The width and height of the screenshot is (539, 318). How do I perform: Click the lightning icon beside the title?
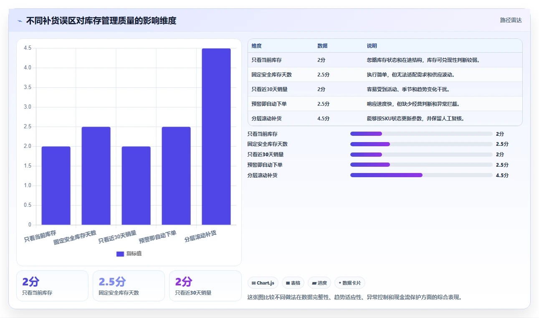(x=20, y=20)
